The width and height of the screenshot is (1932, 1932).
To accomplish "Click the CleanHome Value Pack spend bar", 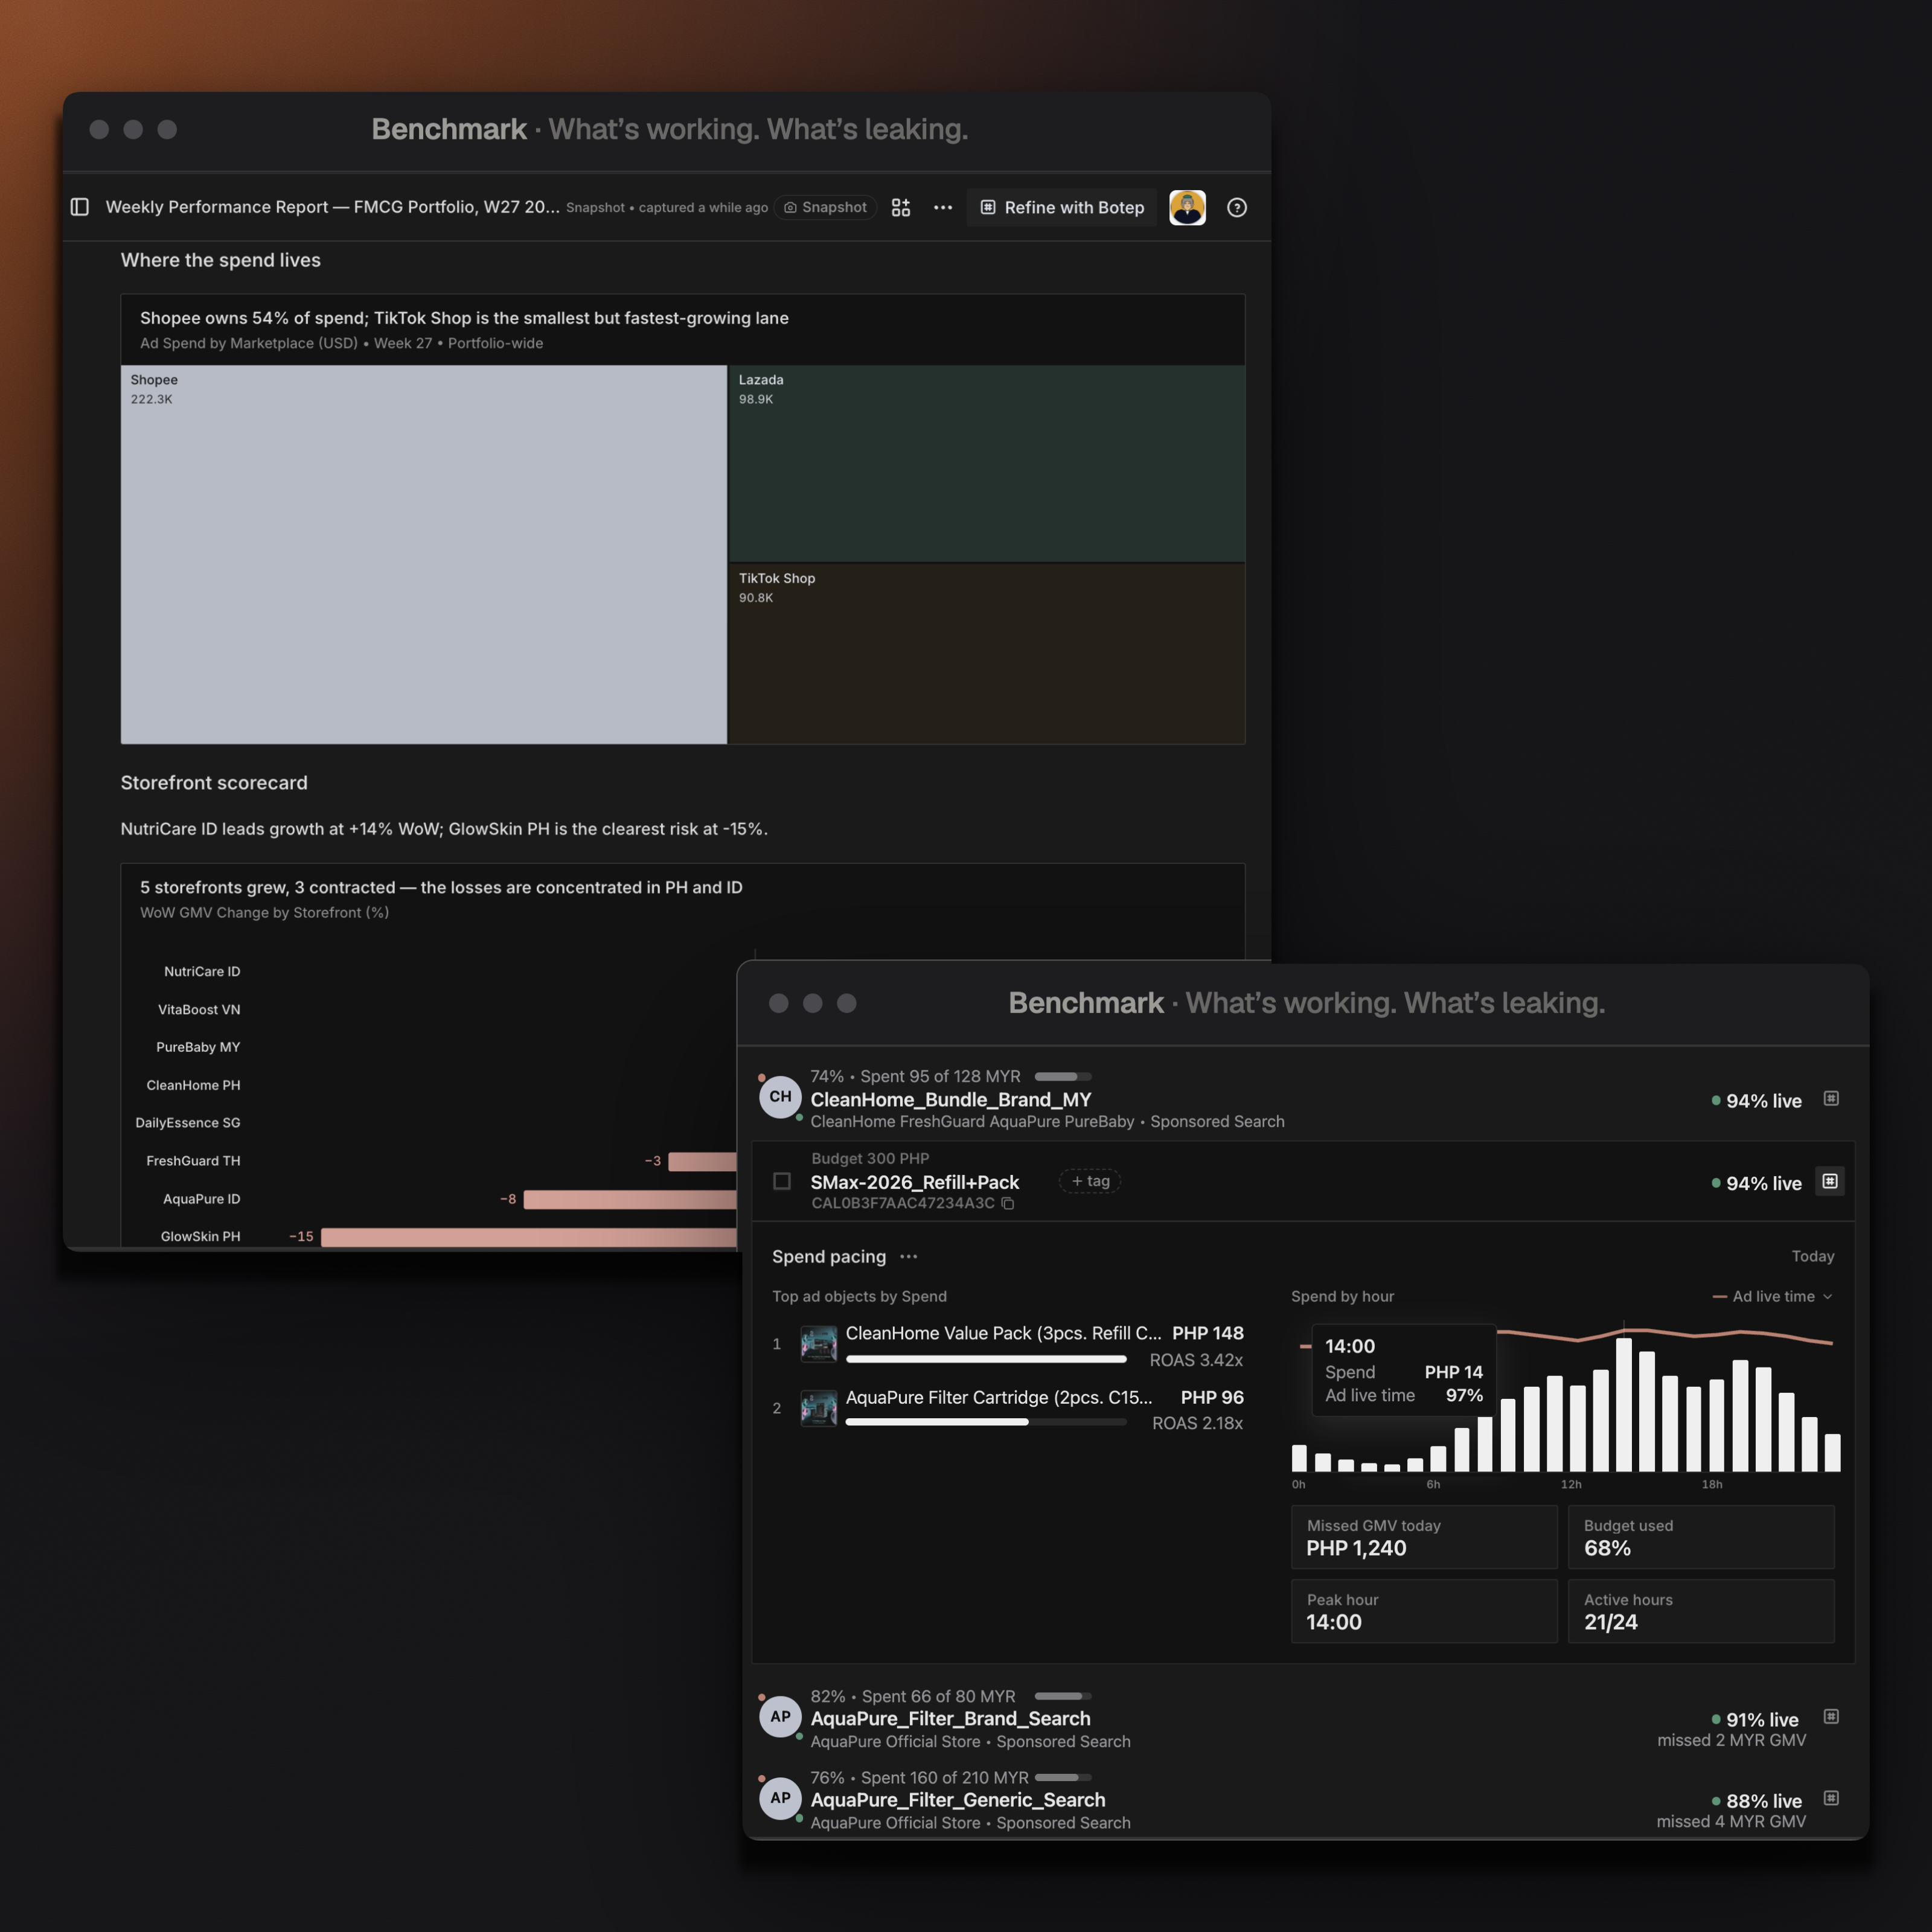I will (x=986, y=1359).
